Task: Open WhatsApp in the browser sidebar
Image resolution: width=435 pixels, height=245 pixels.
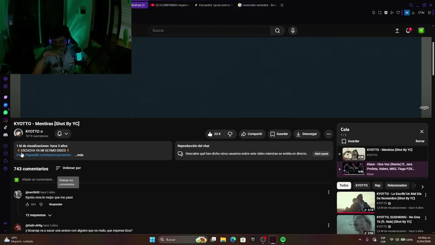Action: [5, 112]
